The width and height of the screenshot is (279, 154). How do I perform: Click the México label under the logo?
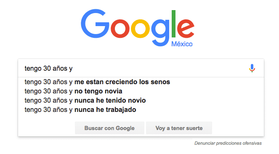[182, 44]
